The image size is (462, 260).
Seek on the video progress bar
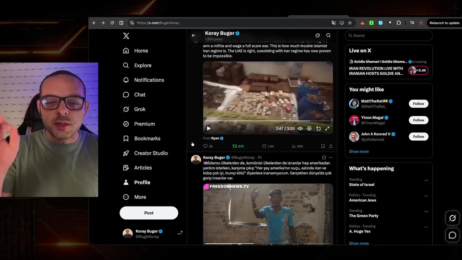[268, 121]
